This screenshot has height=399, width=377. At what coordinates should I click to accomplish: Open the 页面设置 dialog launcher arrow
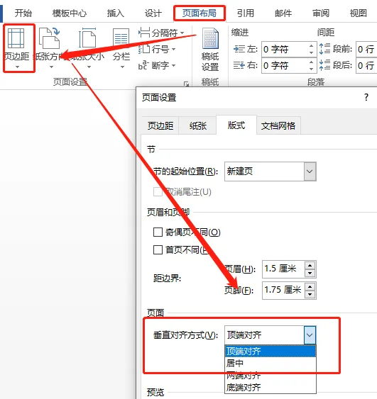[186, 84]
